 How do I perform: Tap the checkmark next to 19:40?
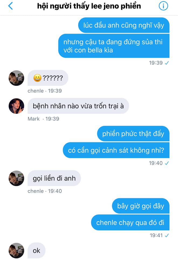(167, 163)
